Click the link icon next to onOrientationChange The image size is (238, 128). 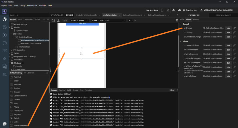point(234,37)
